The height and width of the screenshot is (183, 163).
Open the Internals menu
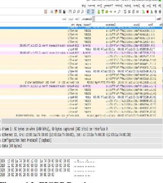[91, 6]
